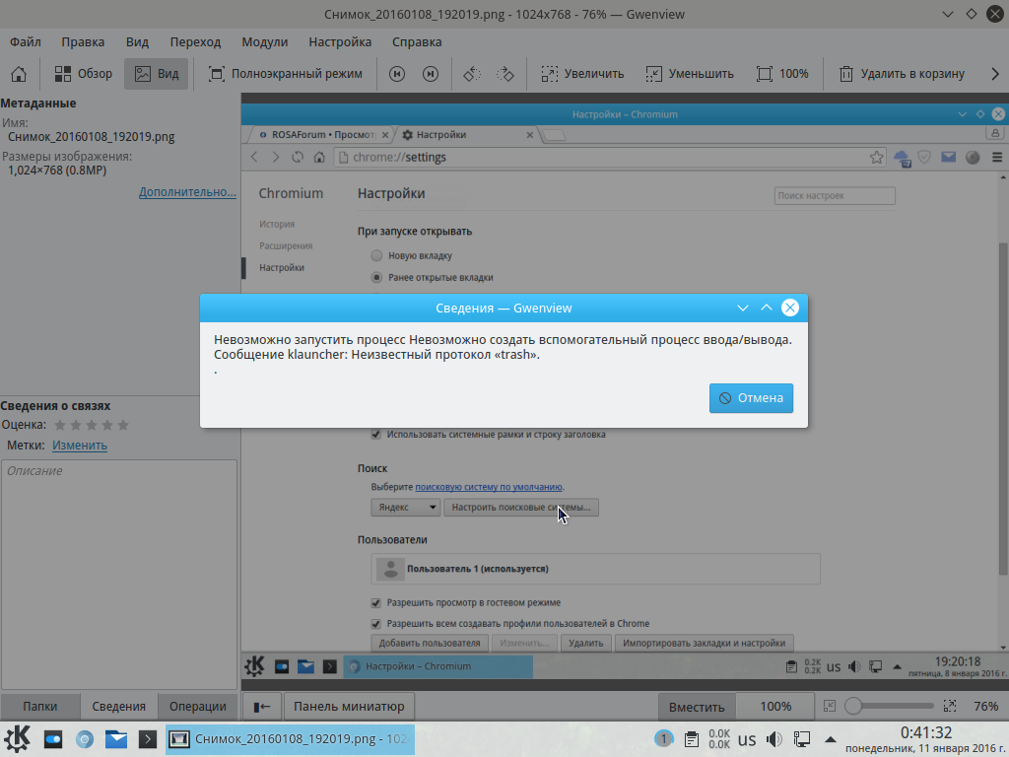Open the clipboard tray icon
Image resolution: width=1009 pixels, height=757 pixels.
point(692,739)
